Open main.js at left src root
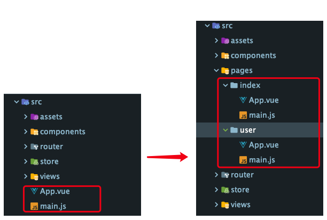327x220 pixels. point(53,206)
